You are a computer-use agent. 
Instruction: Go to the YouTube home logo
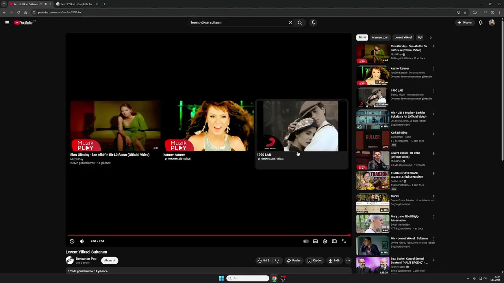(24, 23)
